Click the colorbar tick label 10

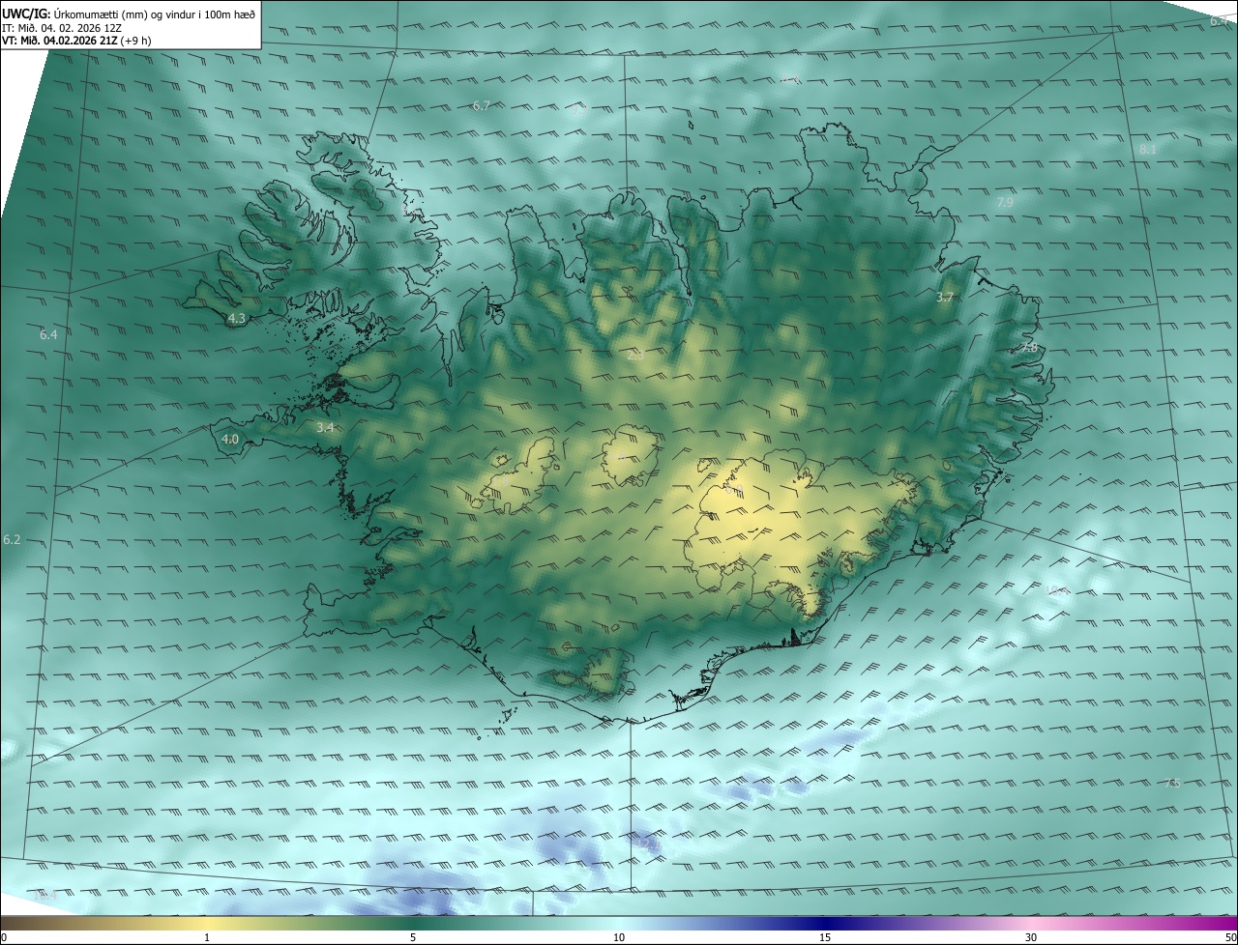pos(619,937)
